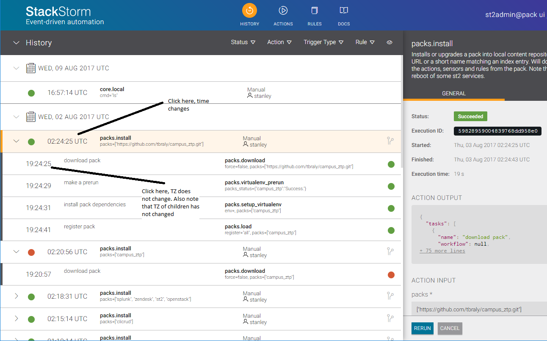Click green status dot of 02:18:31 execution
The width and height of the screenshot is (547, 341).
(x=31, y=297)
